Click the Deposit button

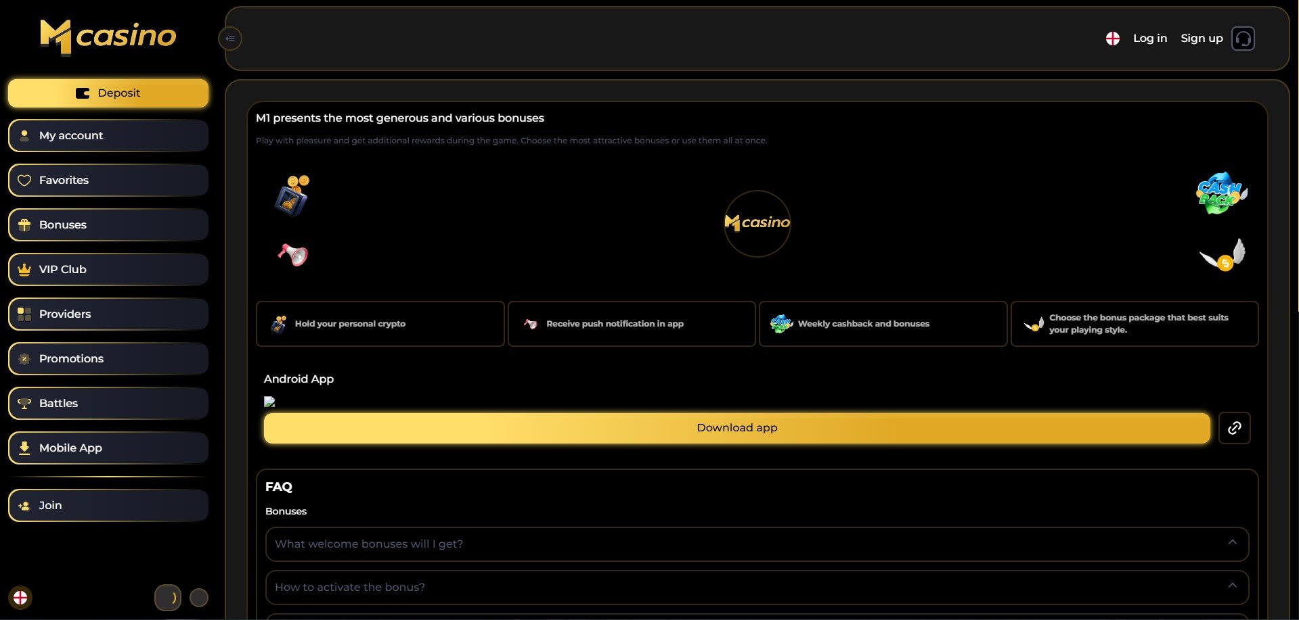click(x=108, y=93)
